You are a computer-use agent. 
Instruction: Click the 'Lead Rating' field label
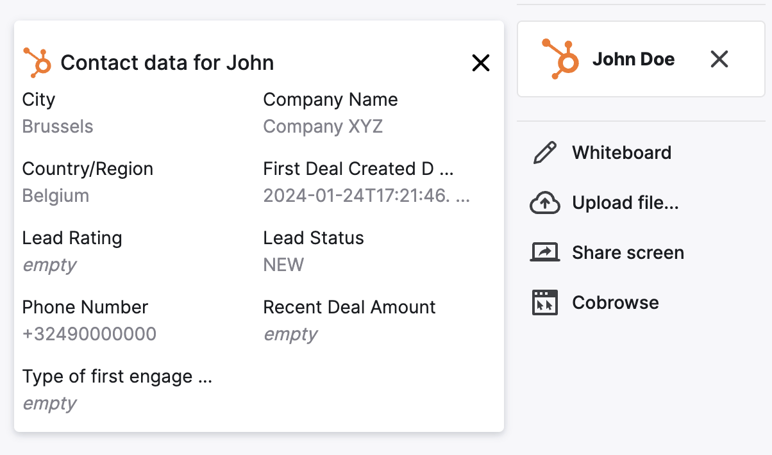pyautogui.click(x=72, y=238)
